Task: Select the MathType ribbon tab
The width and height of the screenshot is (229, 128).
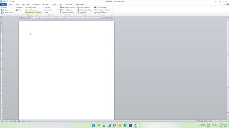Action: [x=69, y=4]
